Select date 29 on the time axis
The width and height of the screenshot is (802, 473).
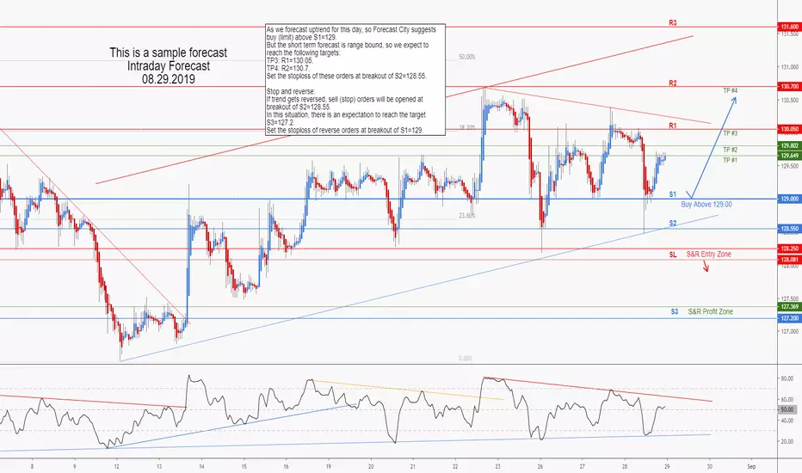667,466
